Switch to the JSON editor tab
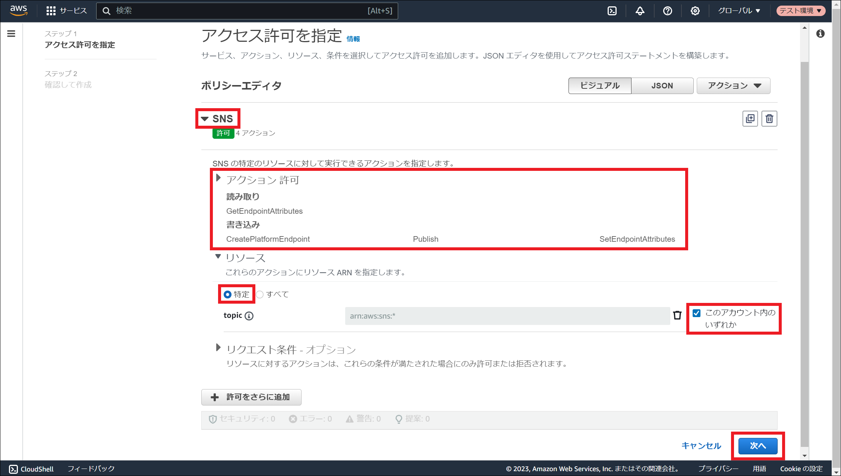The height and width of the screenshot is (476, 841). coord(662,86)
